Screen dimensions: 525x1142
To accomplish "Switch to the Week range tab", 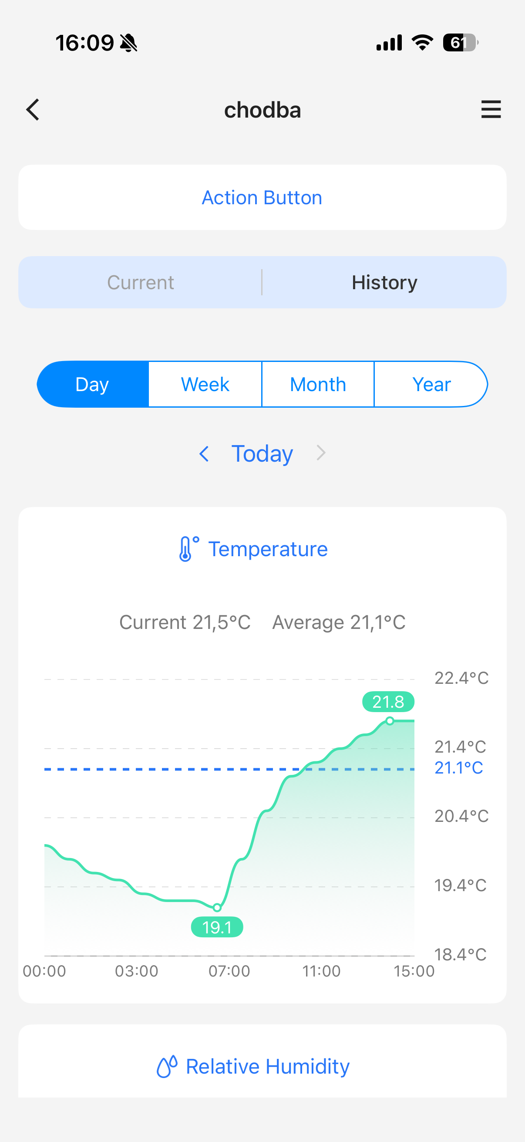I will 205,384.
